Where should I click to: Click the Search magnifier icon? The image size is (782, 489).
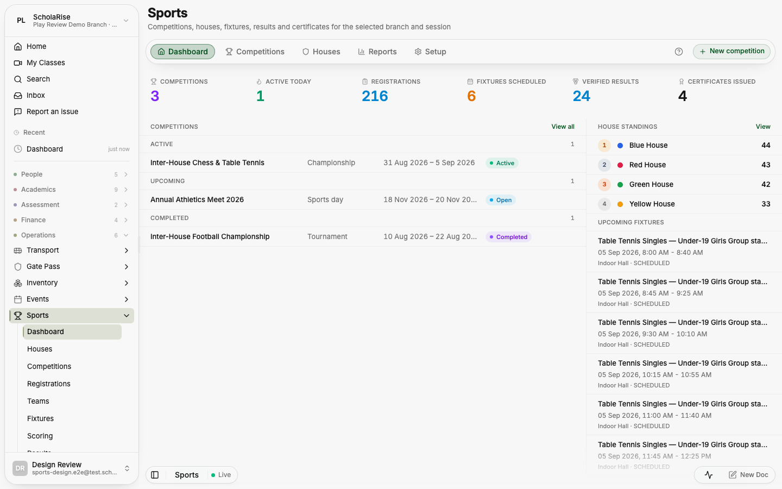coord(18,79)
